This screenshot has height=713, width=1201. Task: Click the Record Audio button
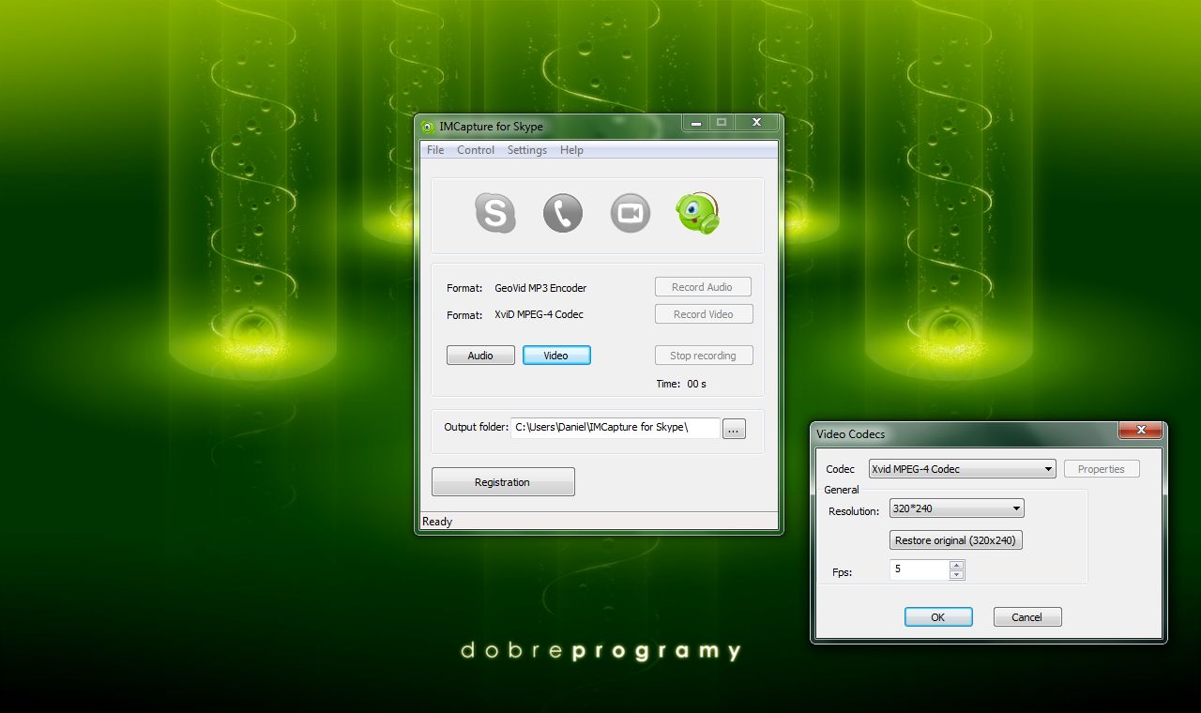pos(702,287)
